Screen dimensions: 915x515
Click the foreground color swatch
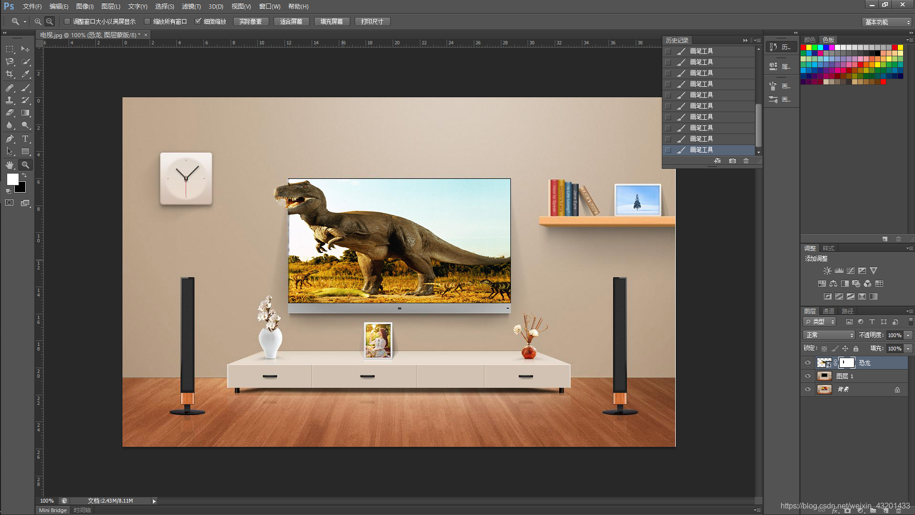tap(12, 179)
